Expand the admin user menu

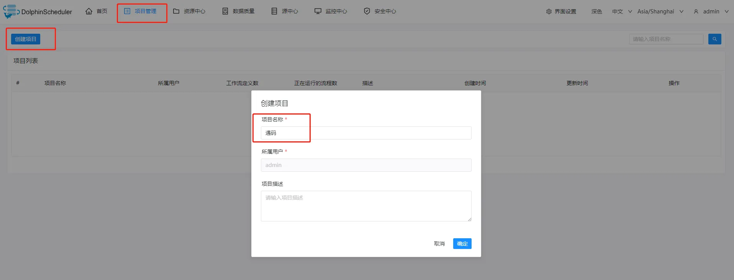pos(711,11)
